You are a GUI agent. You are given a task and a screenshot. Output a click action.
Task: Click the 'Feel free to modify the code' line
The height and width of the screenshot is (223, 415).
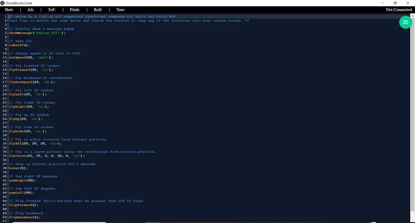tap(129, 21)
